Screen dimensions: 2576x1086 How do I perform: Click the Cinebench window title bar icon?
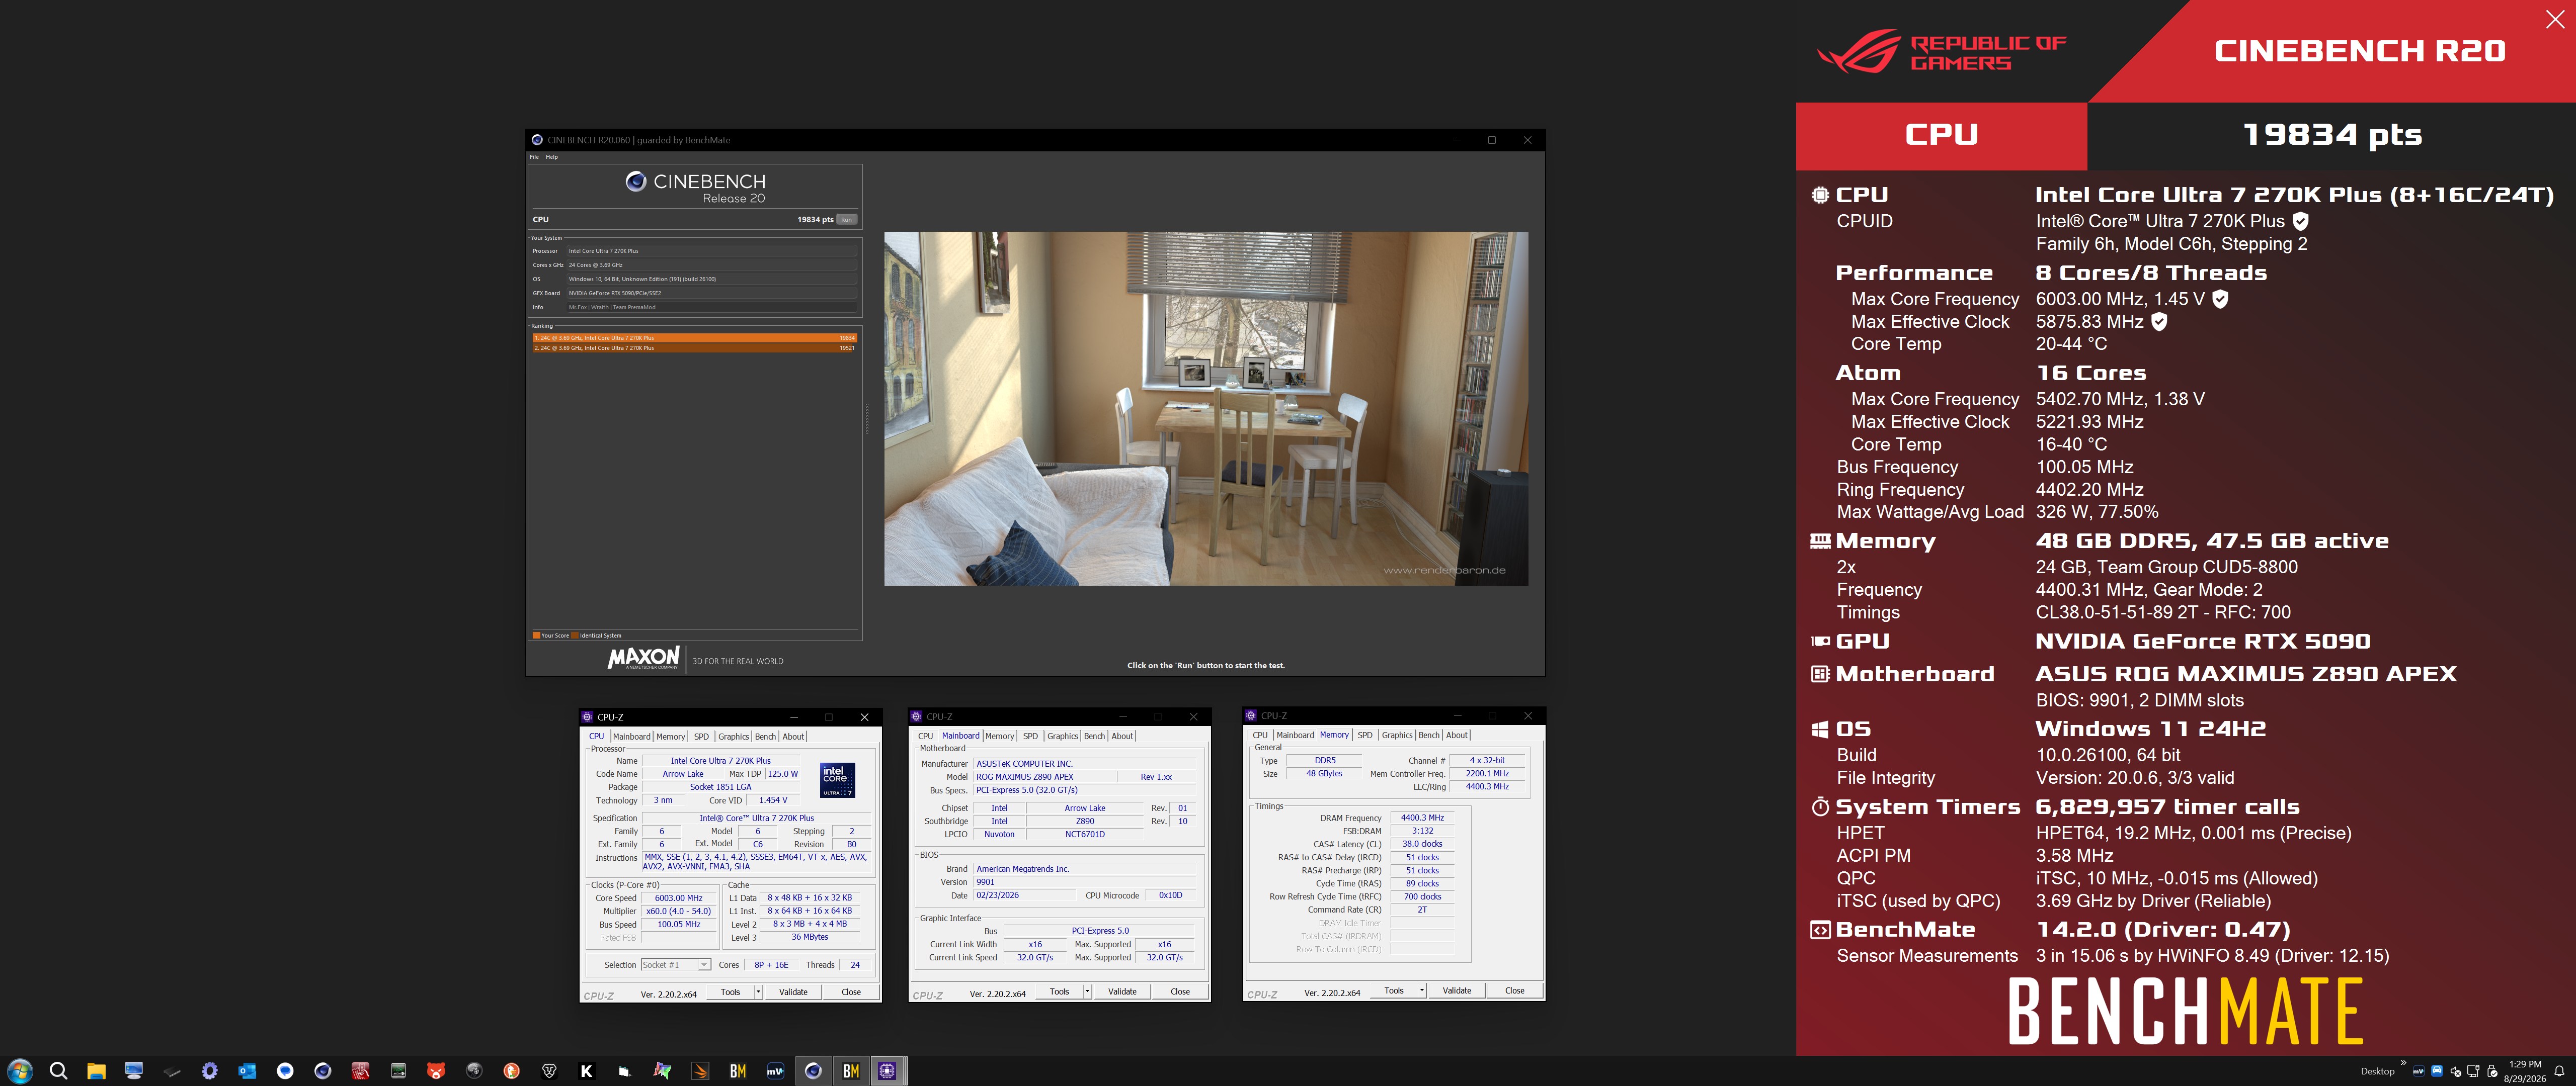537,140
